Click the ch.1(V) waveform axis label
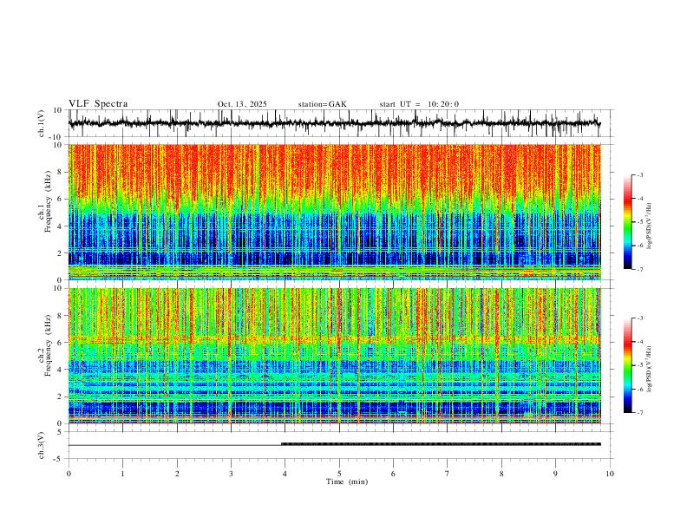687x531 pixels. click(42, 123)
